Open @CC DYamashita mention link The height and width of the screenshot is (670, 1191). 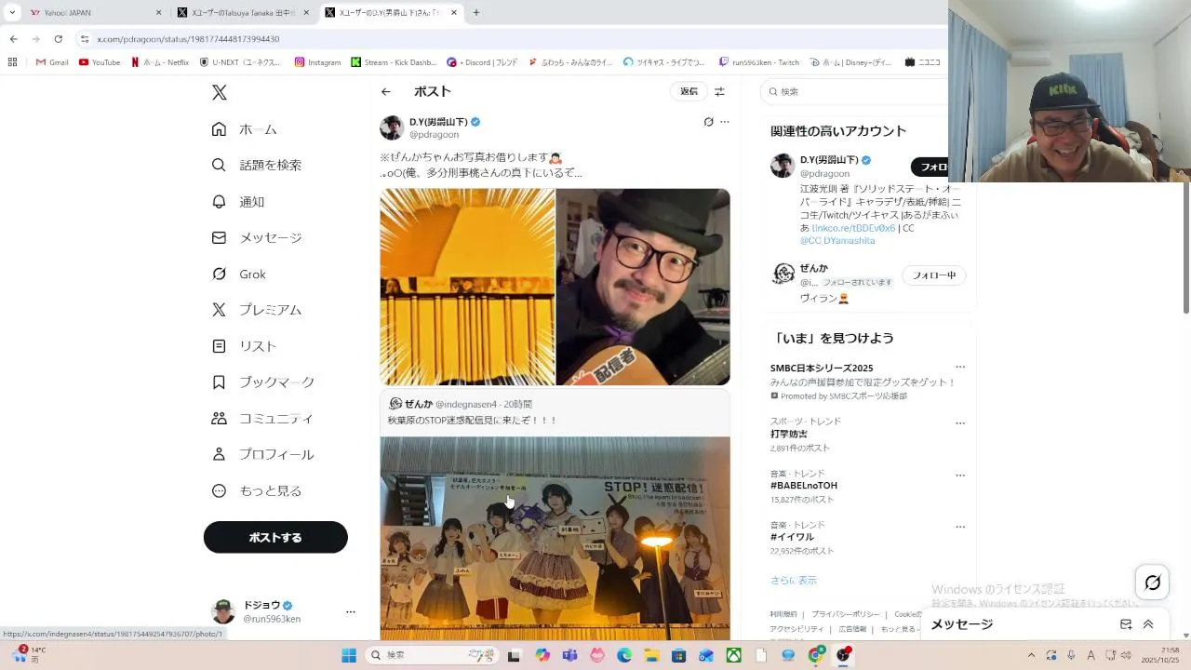pos(837,240)
